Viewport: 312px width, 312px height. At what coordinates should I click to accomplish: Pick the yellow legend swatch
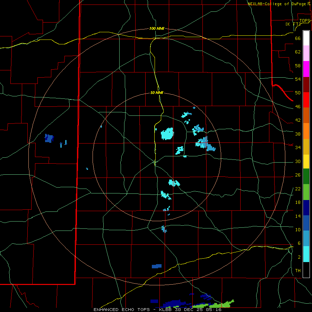(306, 161)
